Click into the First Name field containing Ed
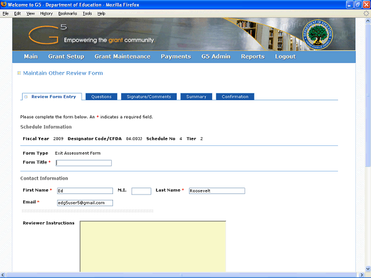 85,191
